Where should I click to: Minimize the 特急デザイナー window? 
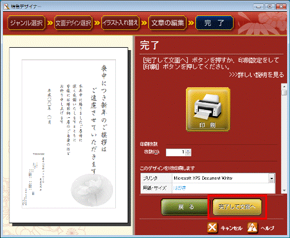point(258,6)
